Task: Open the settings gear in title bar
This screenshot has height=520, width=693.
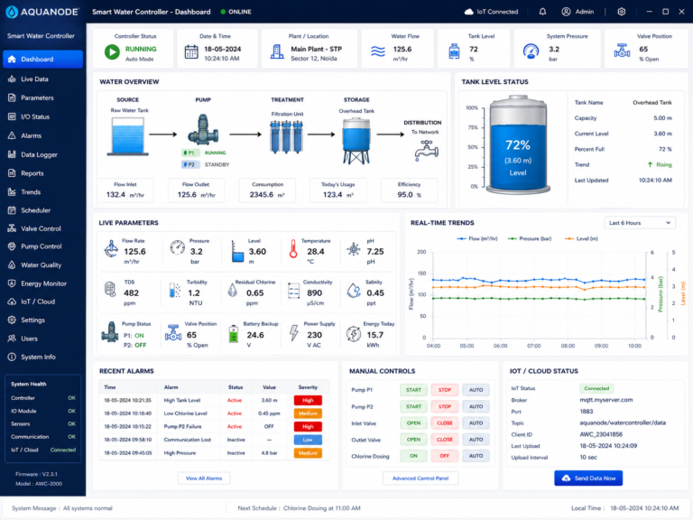Action: coord(622,12)
